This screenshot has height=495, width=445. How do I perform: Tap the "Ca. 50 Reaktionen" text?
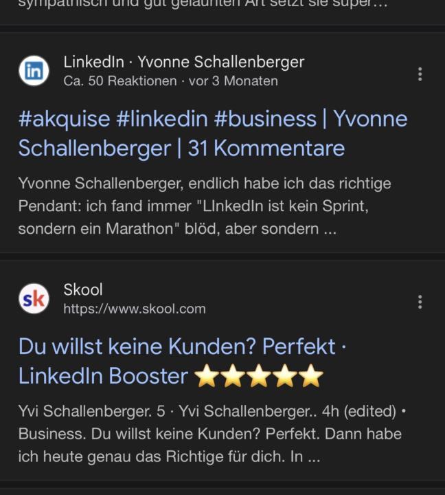point(120,81)
